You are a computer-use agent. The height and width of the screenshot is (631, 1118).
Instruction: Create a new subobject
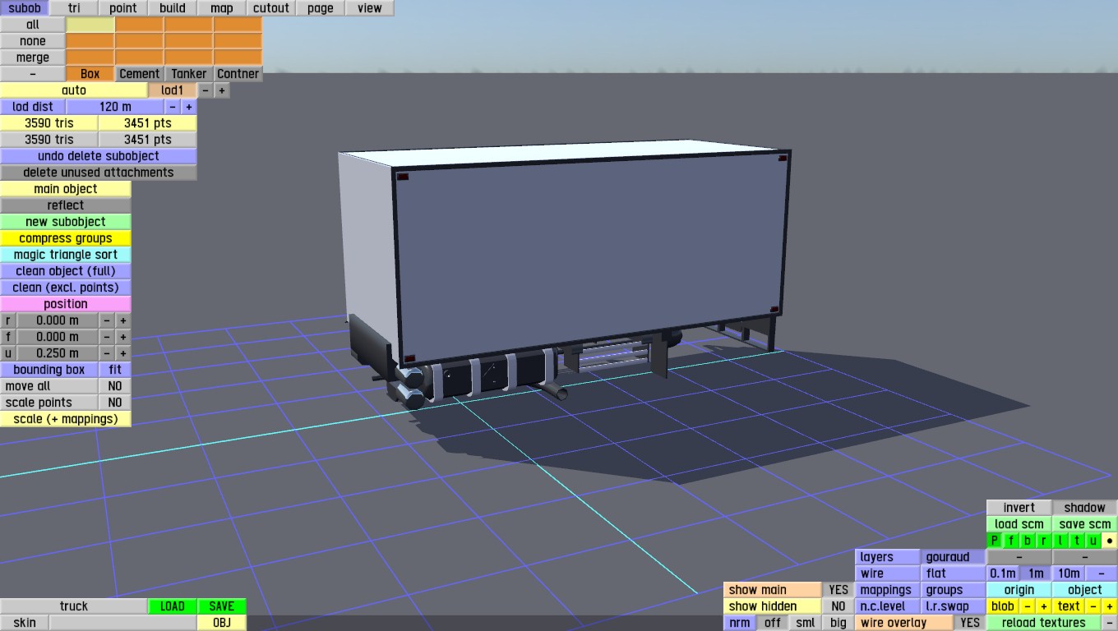(66, 222)
